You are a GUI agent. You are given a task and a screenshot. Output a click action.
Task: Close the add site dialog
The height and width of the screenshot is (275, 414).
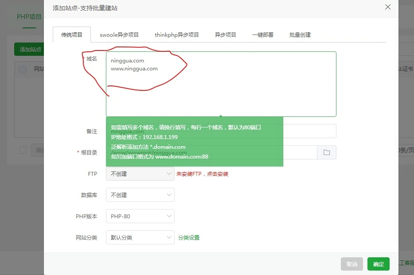point(388,7)
